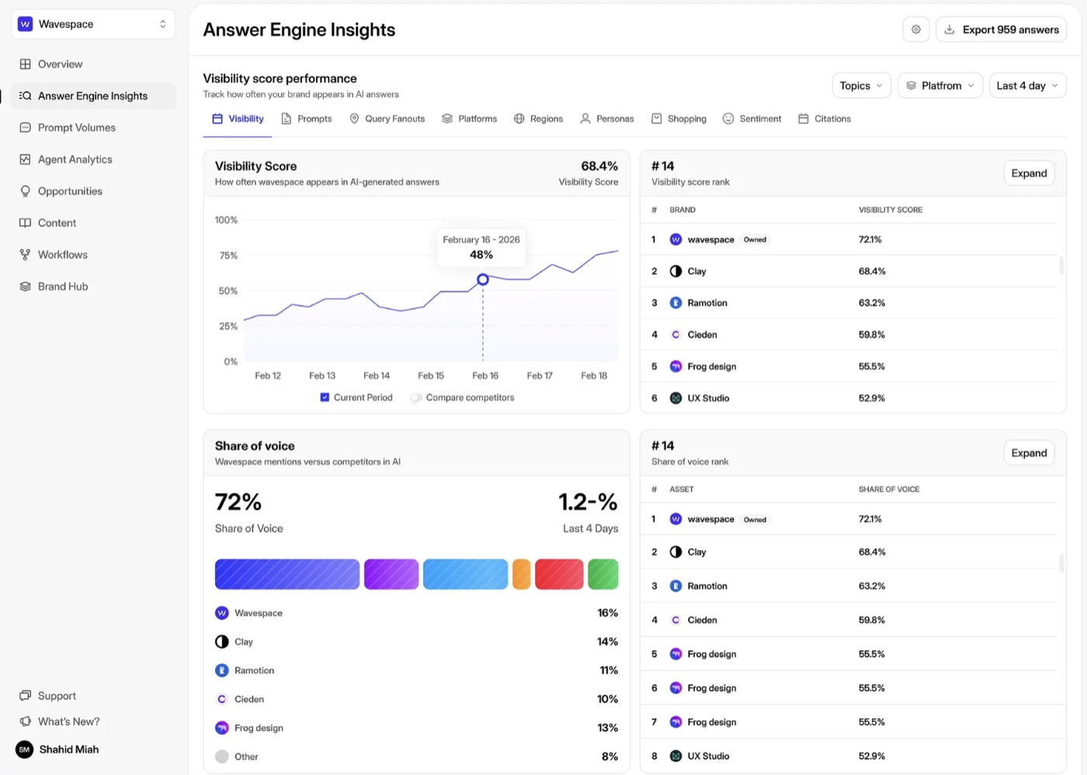Switch to the Regions tab

(x=538, y=119)
